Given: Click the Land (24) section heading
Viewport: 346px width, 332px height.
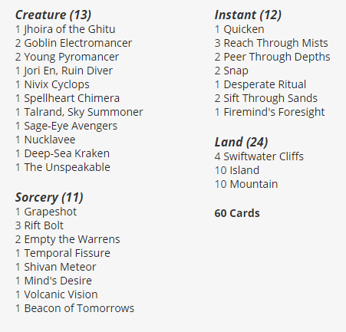Looking at the screenshot, I should 241,142.
